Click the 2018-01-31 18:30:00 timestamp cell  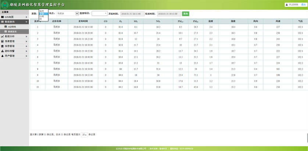pos(83,45)
